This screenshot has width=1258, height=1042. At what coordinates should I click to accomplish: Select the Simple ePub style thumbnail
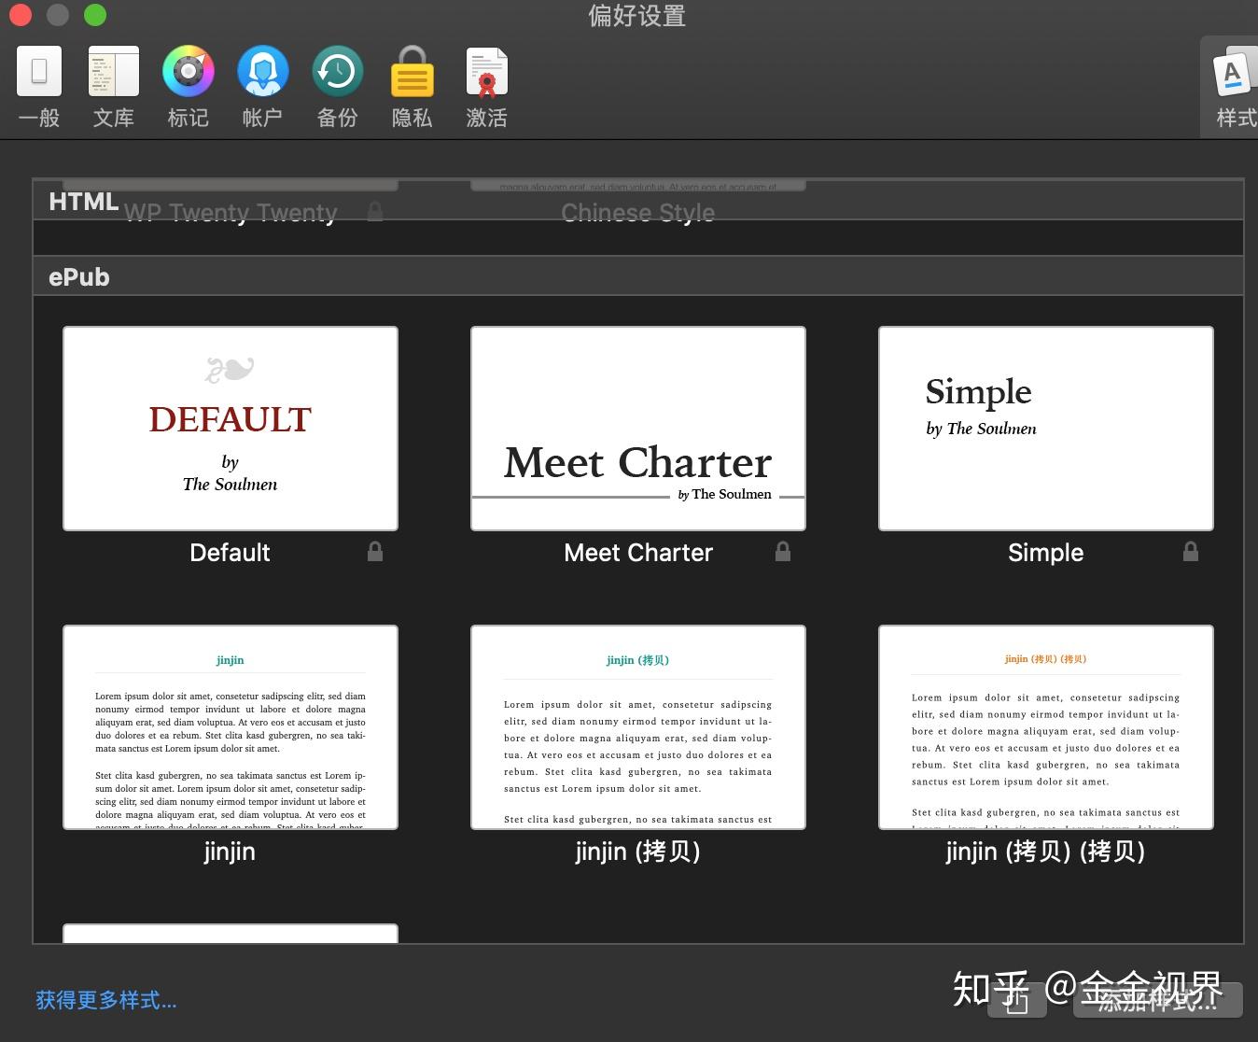coord(1046,429)
